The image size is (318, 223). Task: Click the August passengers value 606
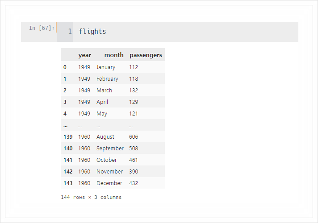click(134, 137)
